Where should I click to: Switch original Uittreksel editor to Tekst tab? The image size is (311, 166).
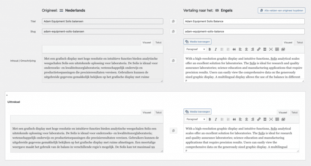(159, 112)
